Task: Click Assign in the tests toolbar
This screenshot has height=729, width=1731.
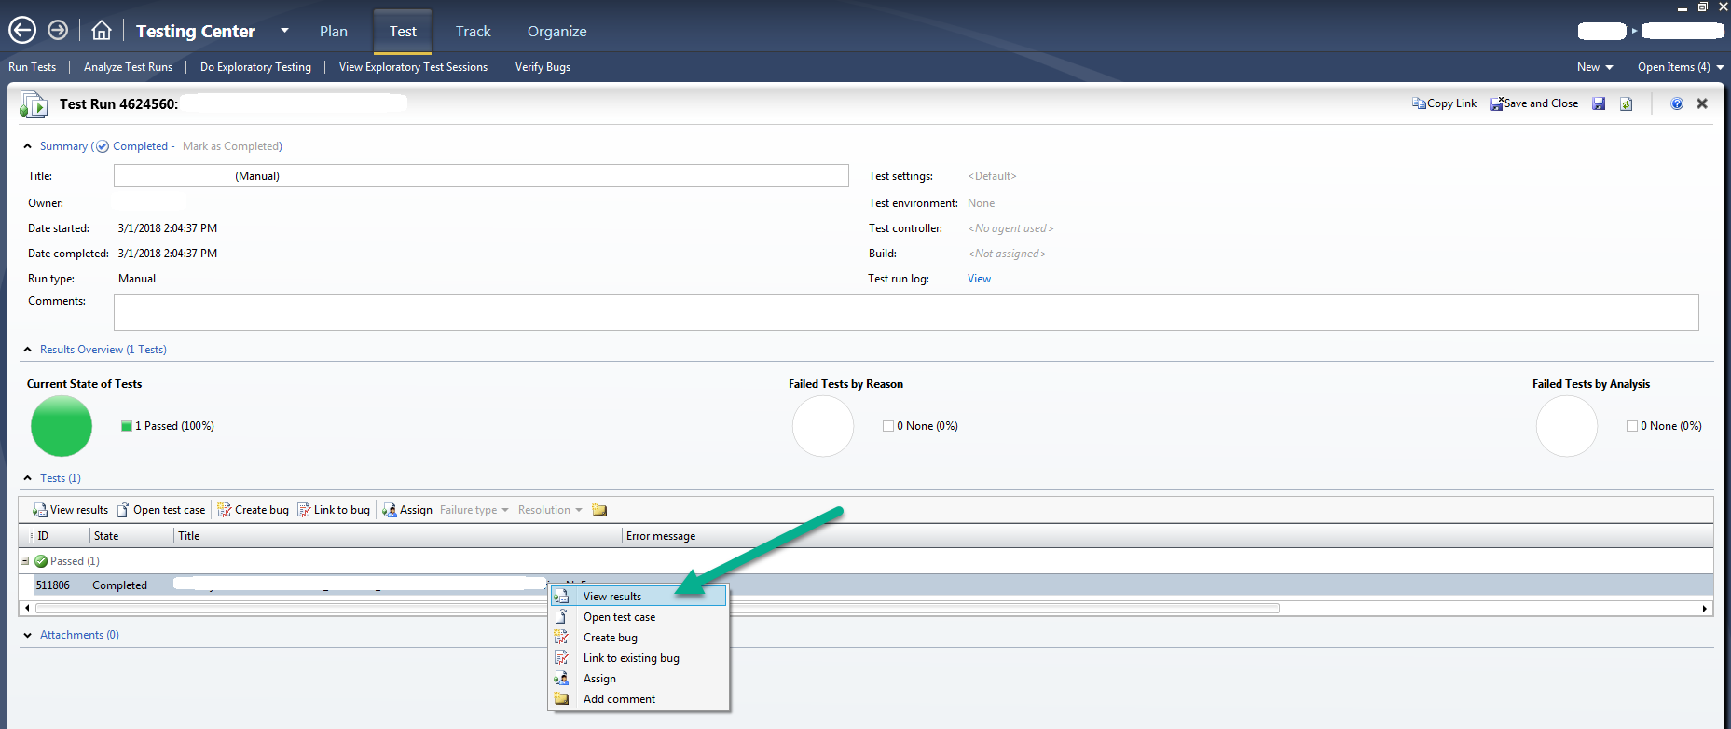Action: tap(407, 510)
